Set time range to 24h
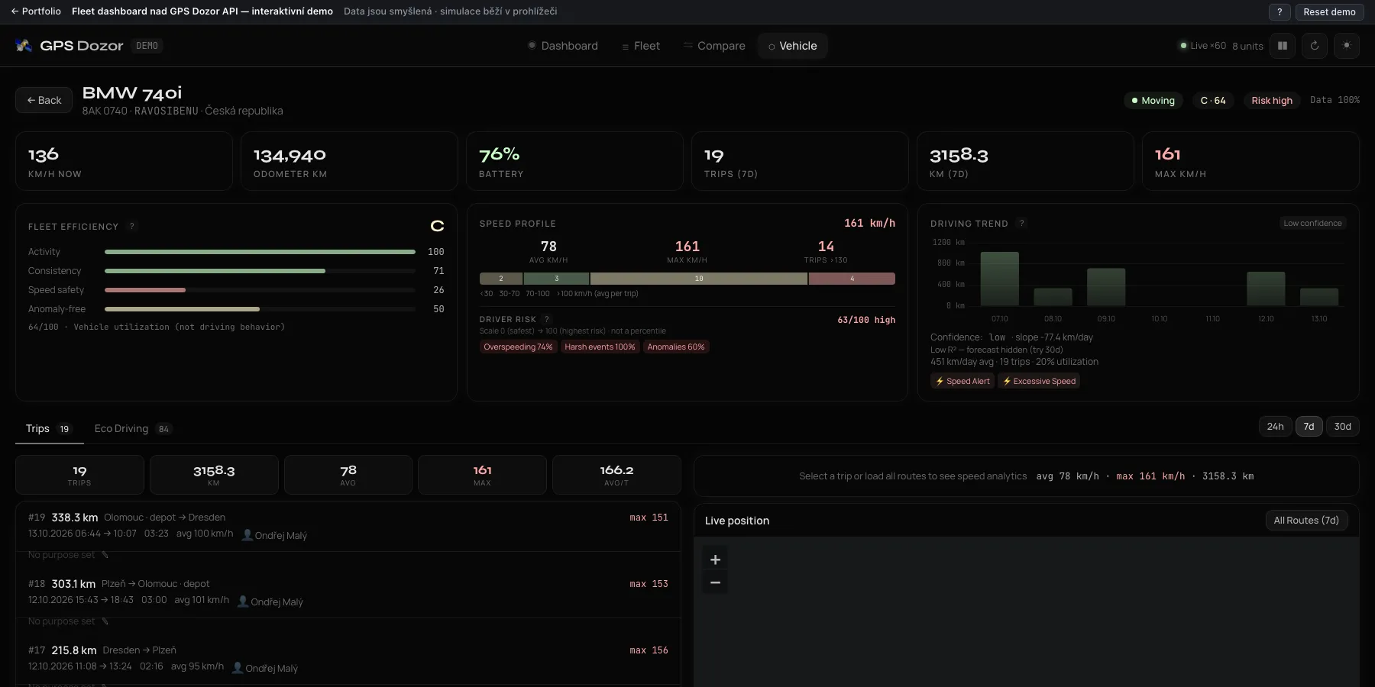The width and height of the screenshot is (1375, 687). point(1275,426)
